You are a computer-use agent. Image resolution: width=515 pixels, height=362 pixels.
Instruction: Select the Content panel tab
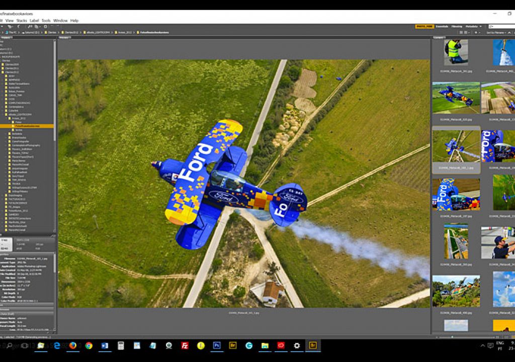(x=439, y=38)
